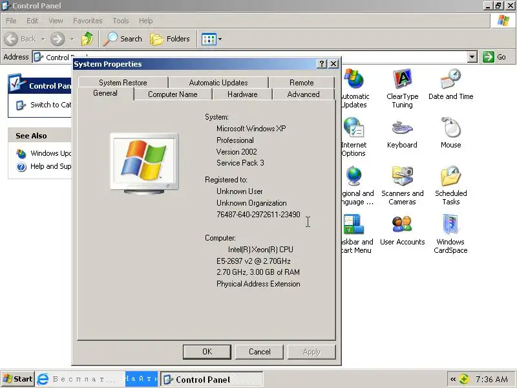This screenshot has height=388, width=517.
Task: Open the Back button history dropdown arrow
Action: tap(43, 39)
